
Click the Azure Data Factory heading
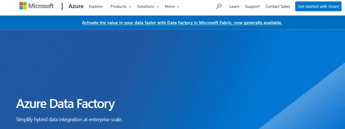coord(65,104)
